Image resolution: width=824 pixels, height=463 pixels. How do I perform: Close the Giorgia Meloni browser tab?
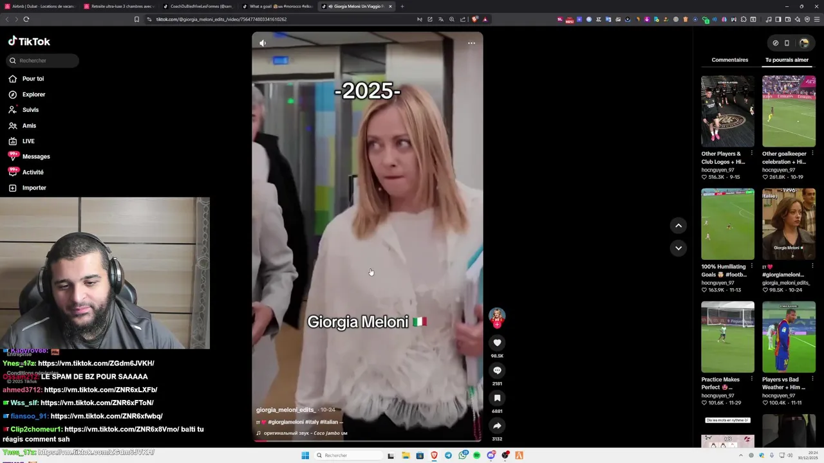tap(390, 6)
